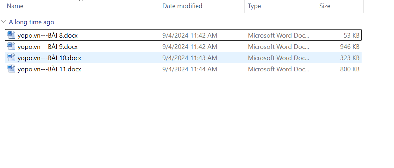This screenshot has height=168, width=394.
Task: Click the 53 KB size value
Action: click(351, 35)
